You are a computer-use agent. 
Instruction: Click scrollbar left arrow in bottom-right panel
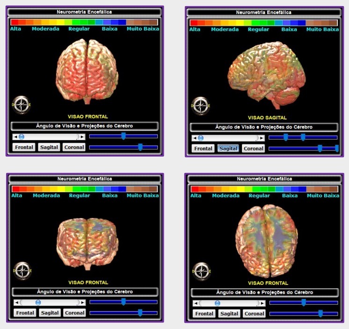(196, 303)
